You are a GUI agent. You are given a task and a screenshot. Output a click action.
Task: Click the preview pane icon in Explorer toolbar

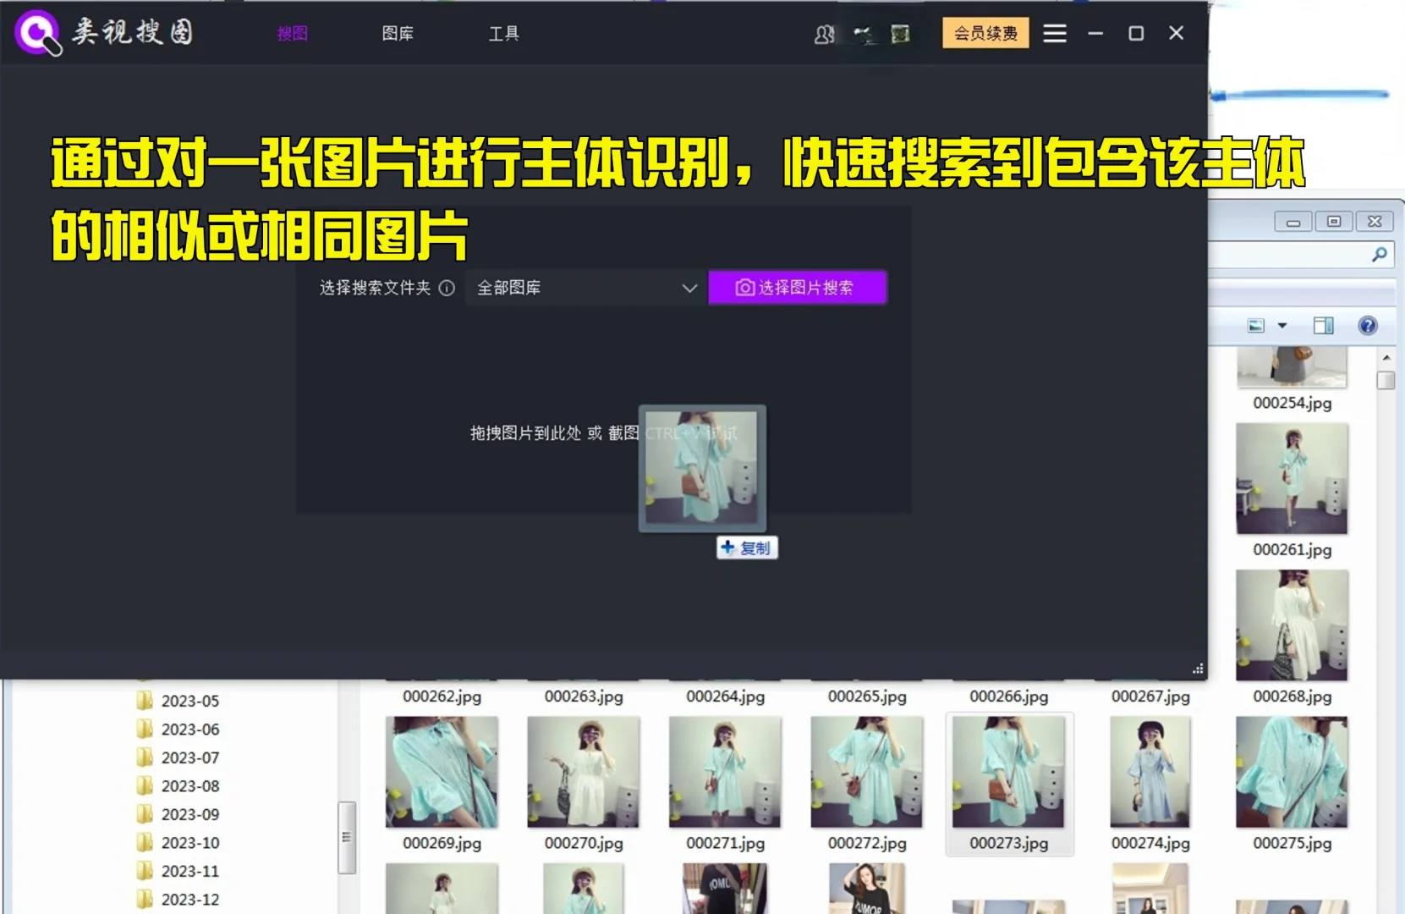1323,324
